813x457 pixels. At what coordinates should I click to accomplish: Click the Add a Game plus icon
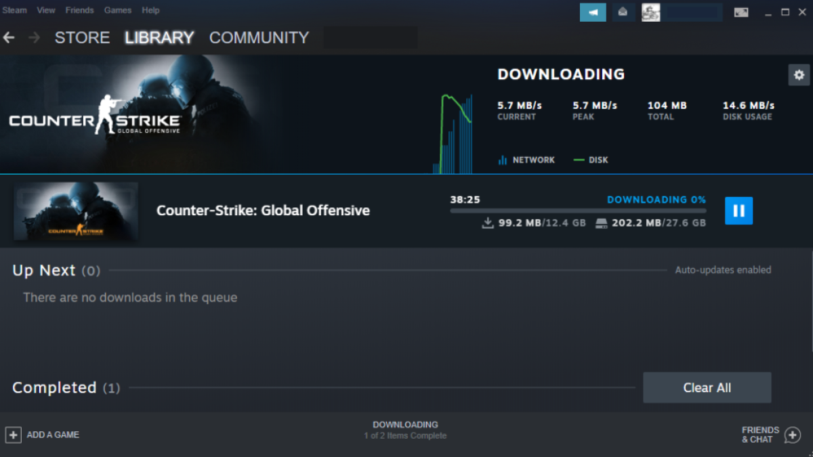pyautogui.click(x=14, y=435)
